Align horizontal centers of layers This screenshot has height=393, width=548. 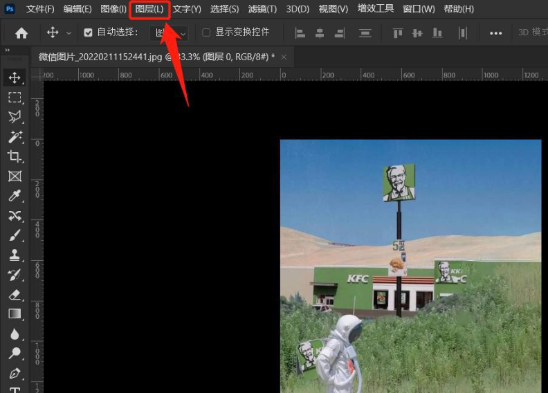point(320,33)
